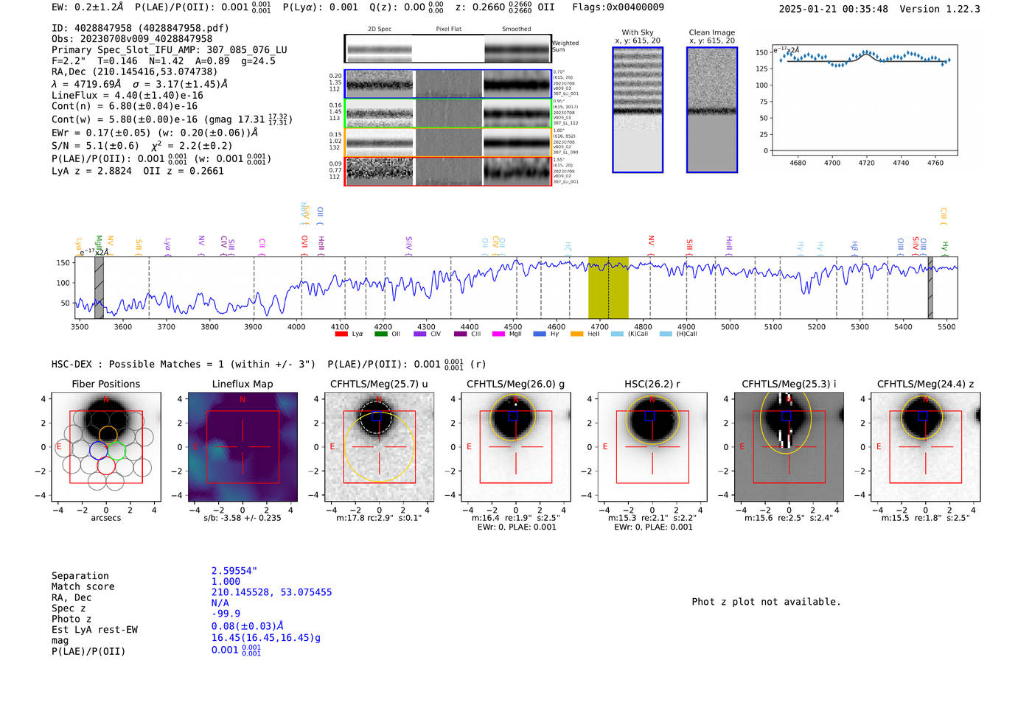1032x702 pixels.
Task: Click the λ = 4719.69Å line
Action: (139, 84)
